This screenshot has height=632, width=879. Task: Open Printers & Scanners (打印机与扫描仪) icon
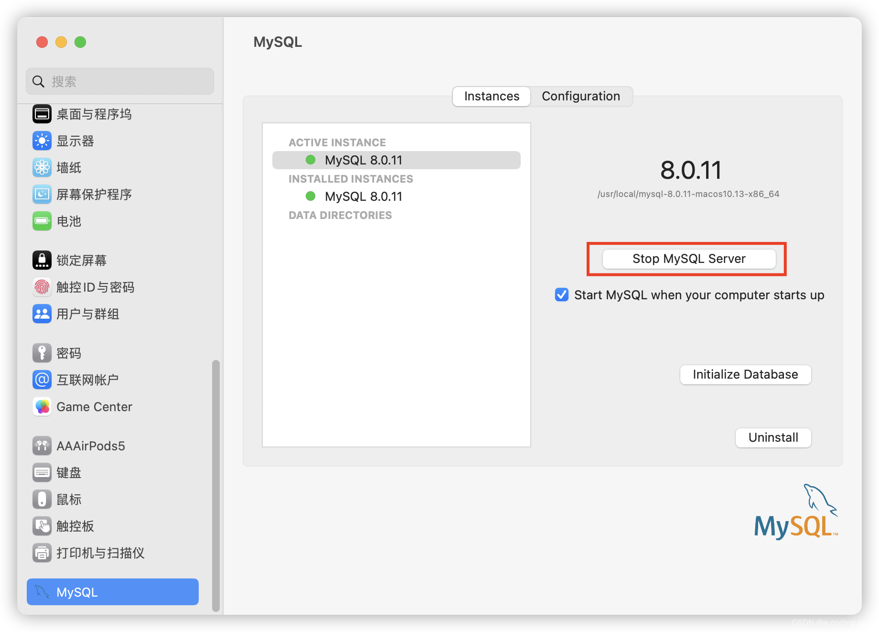coord(42,553)
